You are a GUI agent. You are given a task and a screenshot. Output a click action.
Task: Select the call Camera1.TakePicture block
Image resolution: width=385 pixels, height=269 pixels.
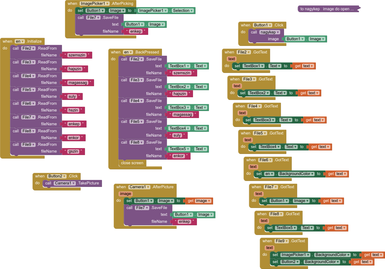tap(72, 183)
